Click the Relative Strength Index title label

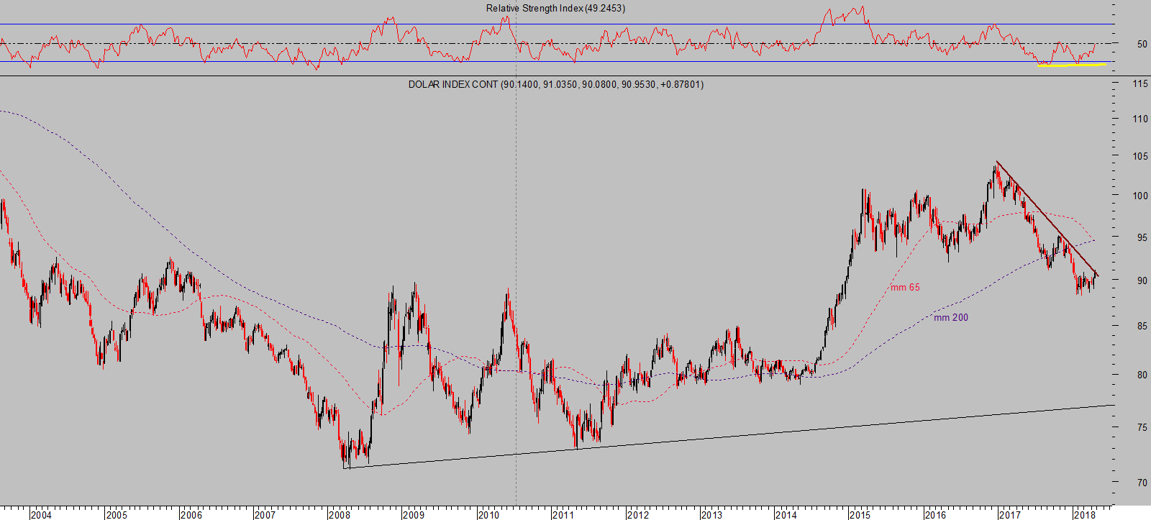[x=555, y=9]
